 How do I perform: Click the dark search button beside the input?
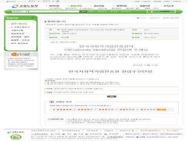click(83, 11)
